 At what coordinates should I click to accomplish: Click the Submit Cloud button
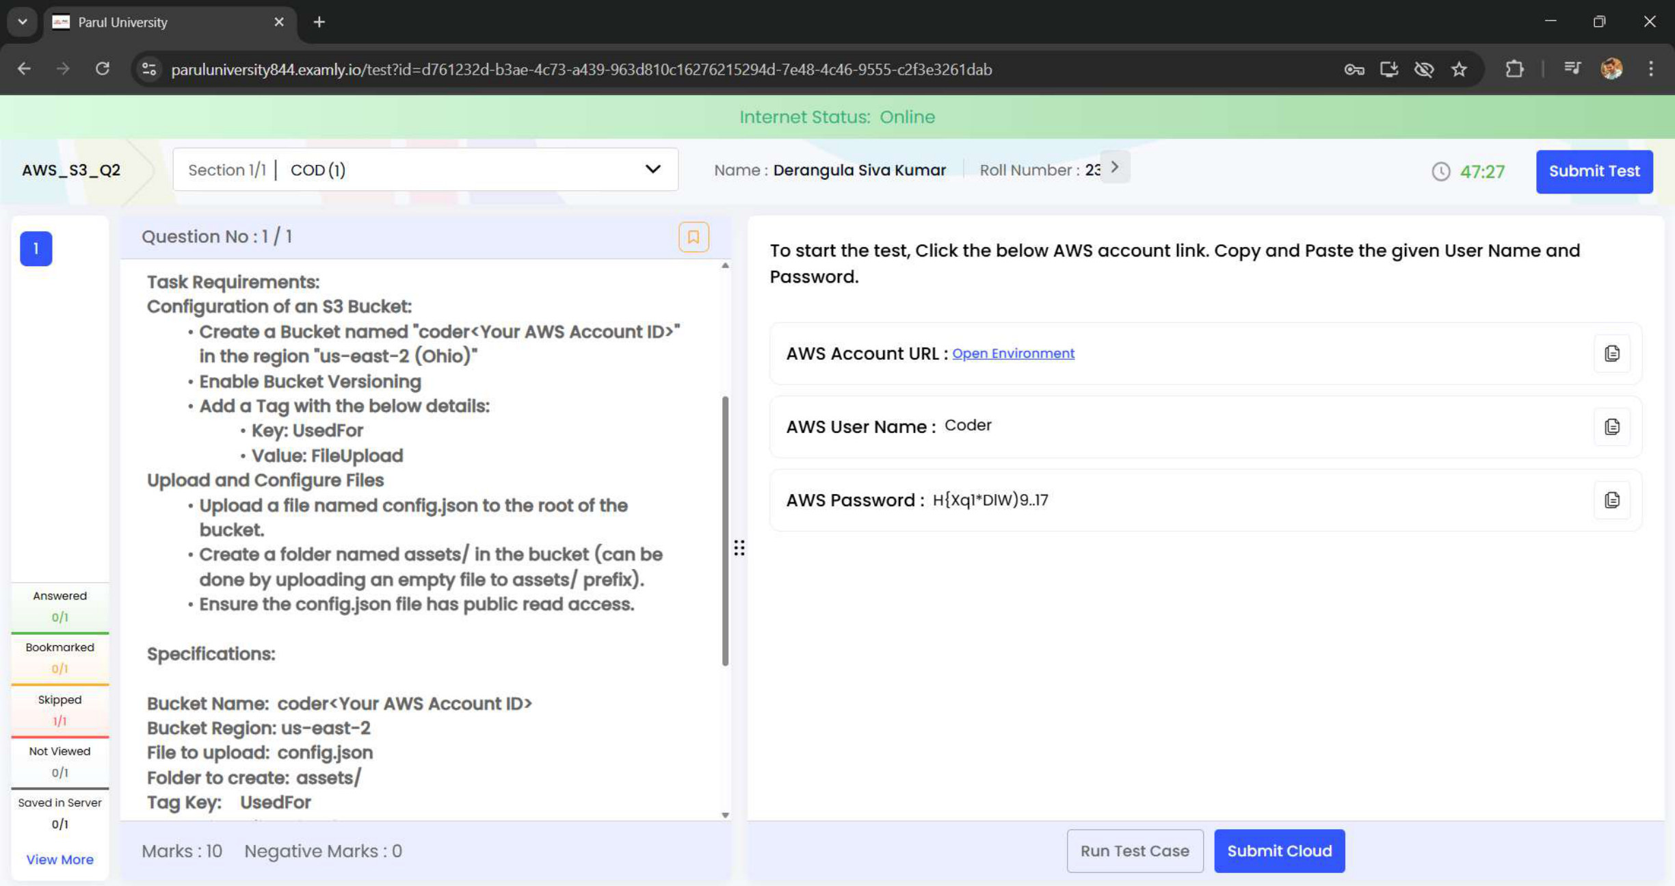[1279, 850]
